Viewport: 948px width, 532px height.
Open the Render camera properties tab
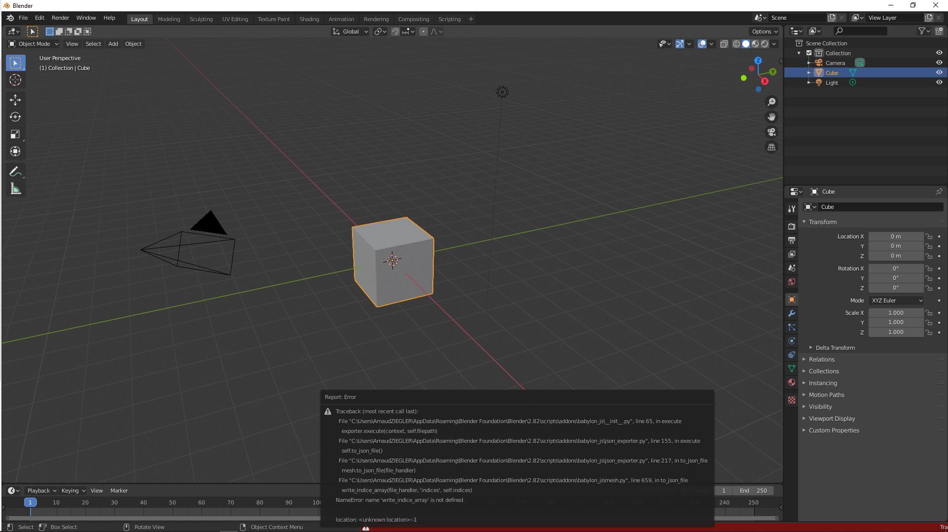coord(792,227)
